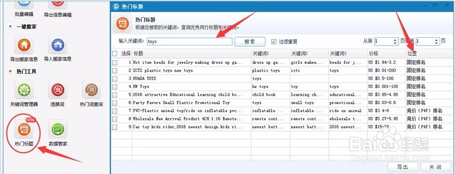455x174 pixels.
Task: Select title 'HUADA TOYS'
Action: (144, 79)
